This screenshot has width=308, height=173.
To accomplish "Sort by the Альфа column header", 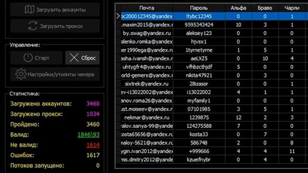I will tap(239, 8).
